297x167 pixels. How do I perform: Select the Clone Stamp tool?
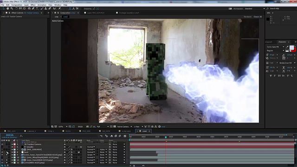pos(45,8)
